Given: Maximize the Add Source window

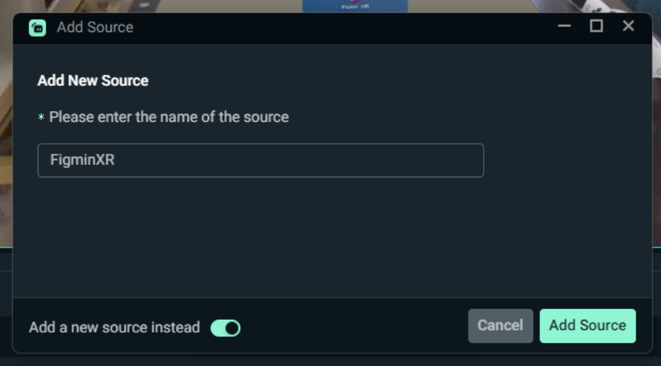Looking at the screenshot, I should [x=597, y=26].
